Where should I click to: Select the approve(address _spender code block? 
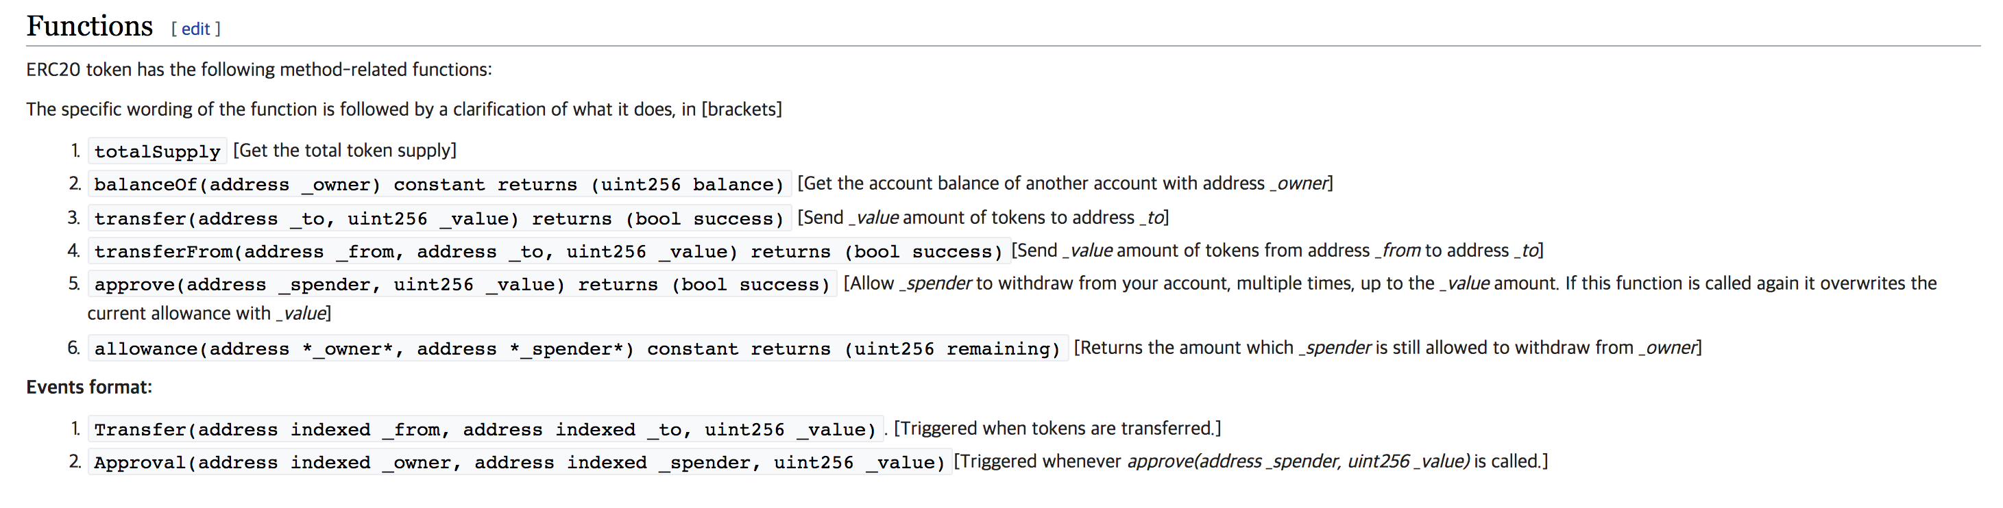point(462,284)
